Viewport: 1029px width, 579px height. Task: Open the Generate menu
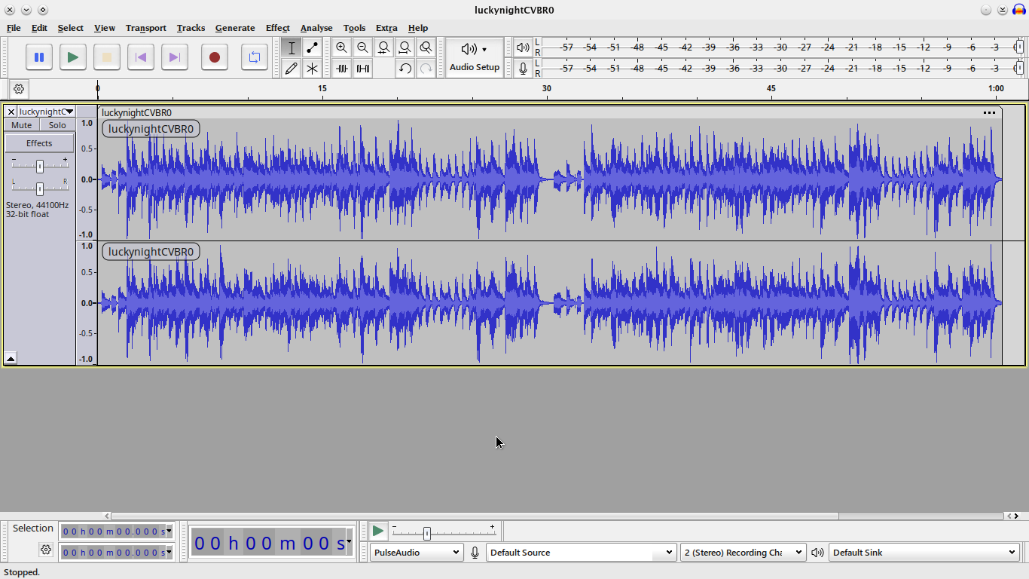point(234,28)
